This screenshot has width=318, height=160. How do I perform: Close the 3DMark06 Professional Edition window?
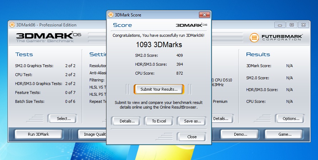tap(303, 25)
